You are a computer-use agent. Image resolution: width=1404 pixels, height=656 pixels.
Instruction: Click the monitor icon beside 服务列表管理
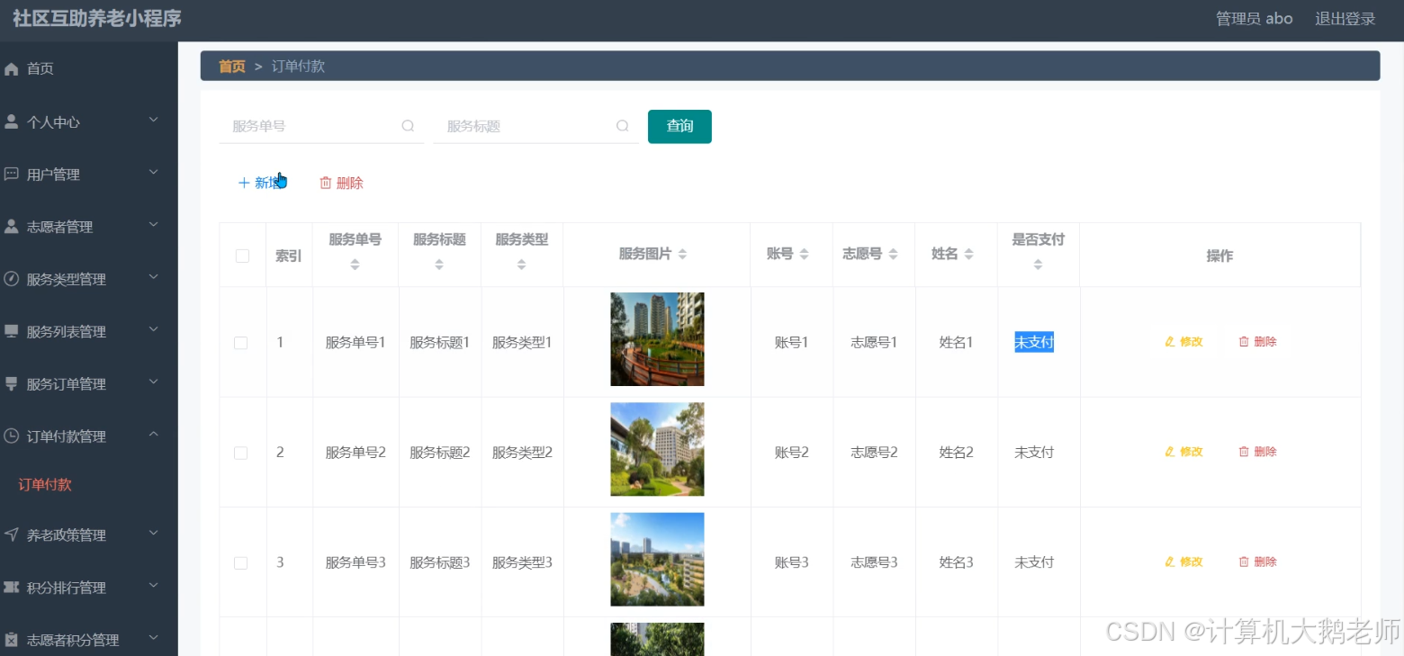click(x=12, y=331)
